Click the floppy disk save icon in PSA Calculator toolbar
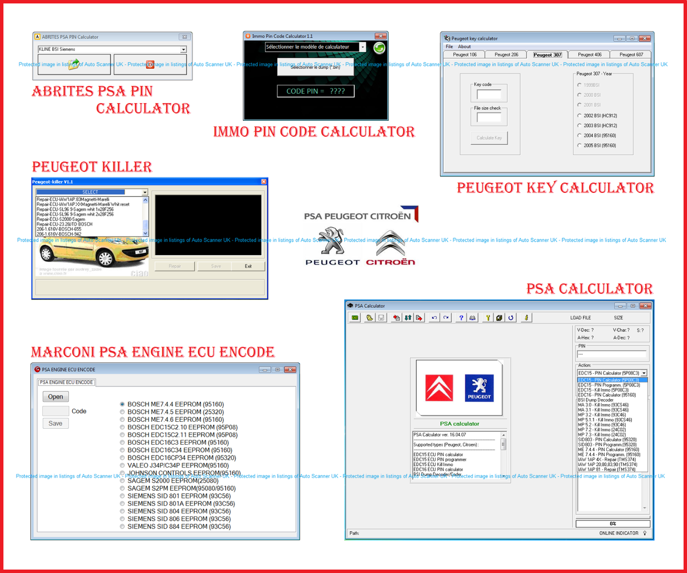The width and height of the screenshot is (687, 573). [x=381, y=318]
